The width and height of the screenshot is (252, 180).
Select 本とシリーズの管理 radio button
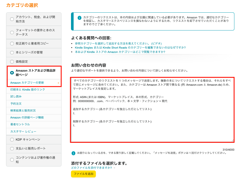(x=12, y=53)
